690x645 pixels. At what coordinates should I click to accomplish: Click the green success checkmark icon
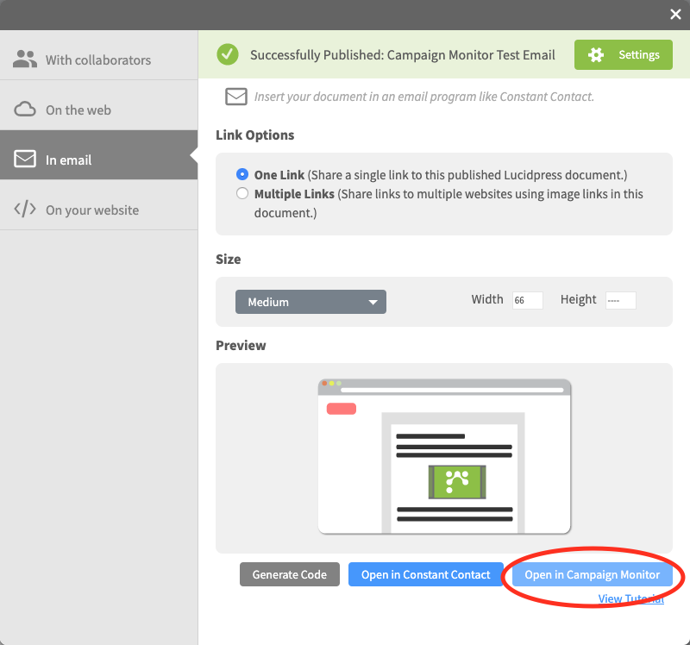228,54
